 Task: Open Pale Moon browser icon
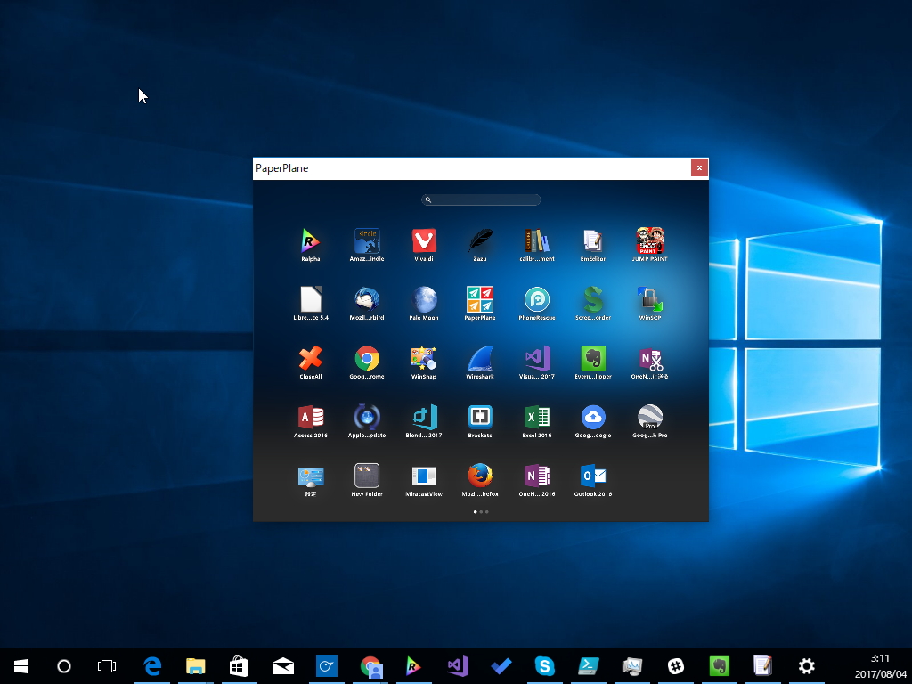coord(424,299)
